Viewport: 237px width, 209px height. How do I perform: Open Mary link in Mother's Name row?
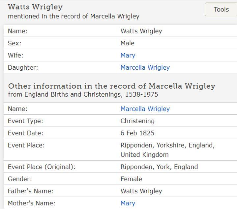tap(128, 203)
